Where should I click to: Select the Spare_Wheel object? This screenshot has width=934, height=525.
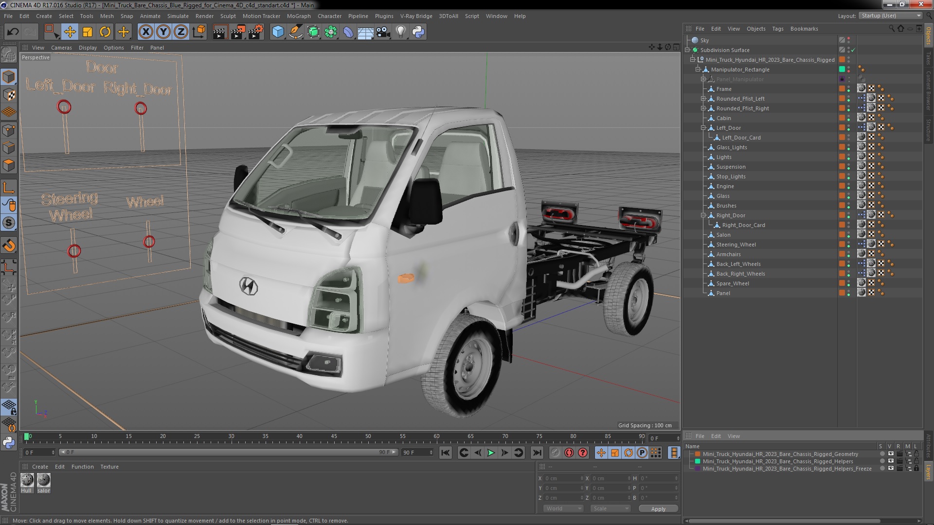(733, 283)
